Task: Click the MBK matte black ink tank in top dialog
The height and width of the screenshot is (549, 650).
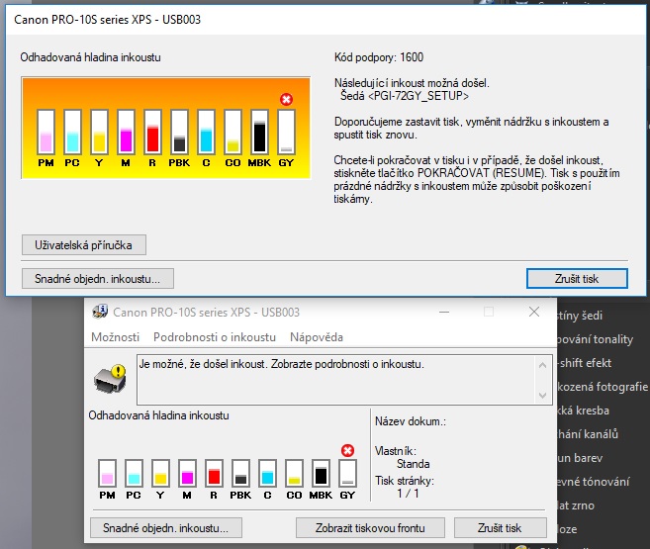Action: 259,132
